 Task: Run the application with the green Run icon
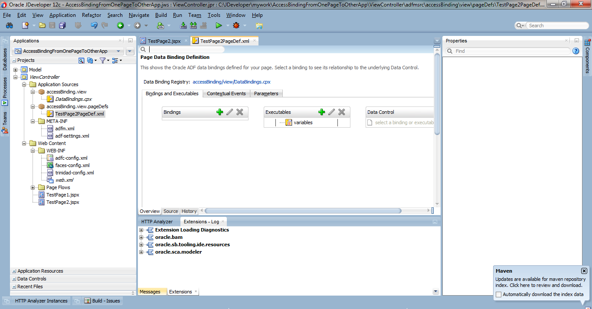tap(219, 25)
